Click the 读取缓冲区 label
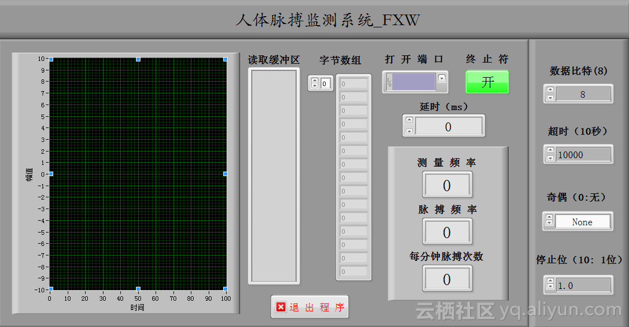Screen dimensions: 629x327 tap(274, 60)
